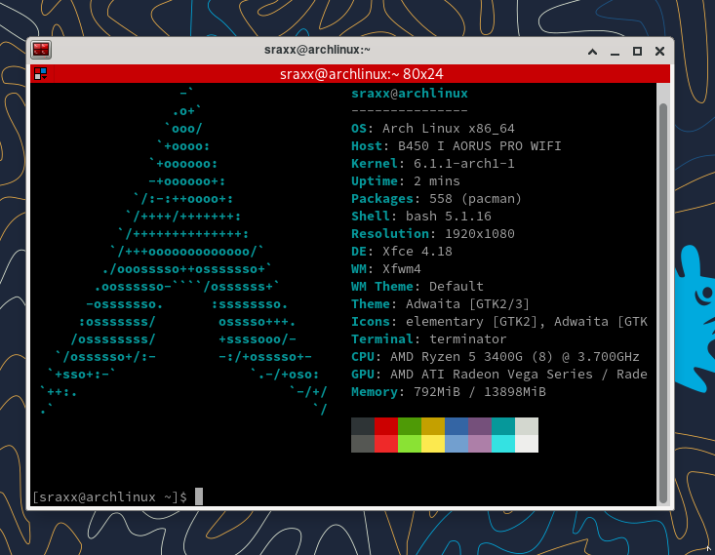Click the Kernel version line in neofetch output

(x=433, y=164)
